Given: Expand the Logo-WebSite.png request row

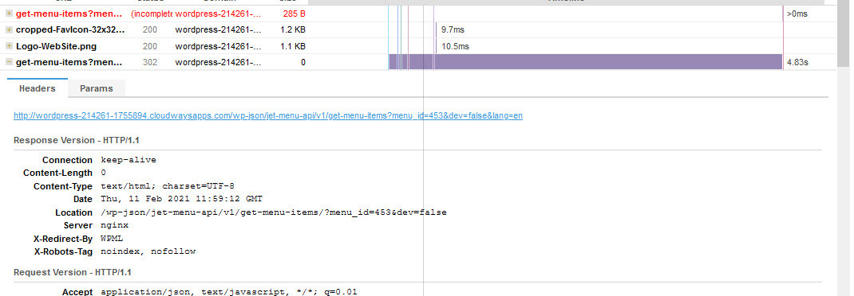Looking at the screenshot, I should [x=9, y=46].
